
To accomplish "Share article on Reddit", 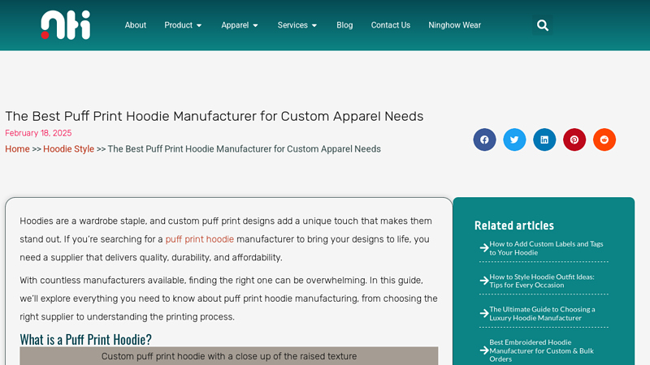I will [x=604, y=140].
